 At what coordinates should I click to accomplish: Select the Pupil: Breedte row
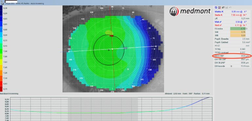pyautogui.click(x=232, y=39)
